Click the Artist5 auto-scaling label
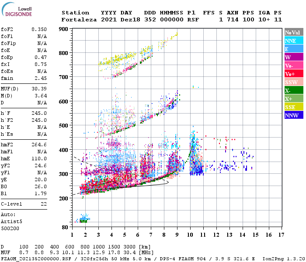This screenshot has height=262, width=306. pyautogui.click(x=11, y=222)
